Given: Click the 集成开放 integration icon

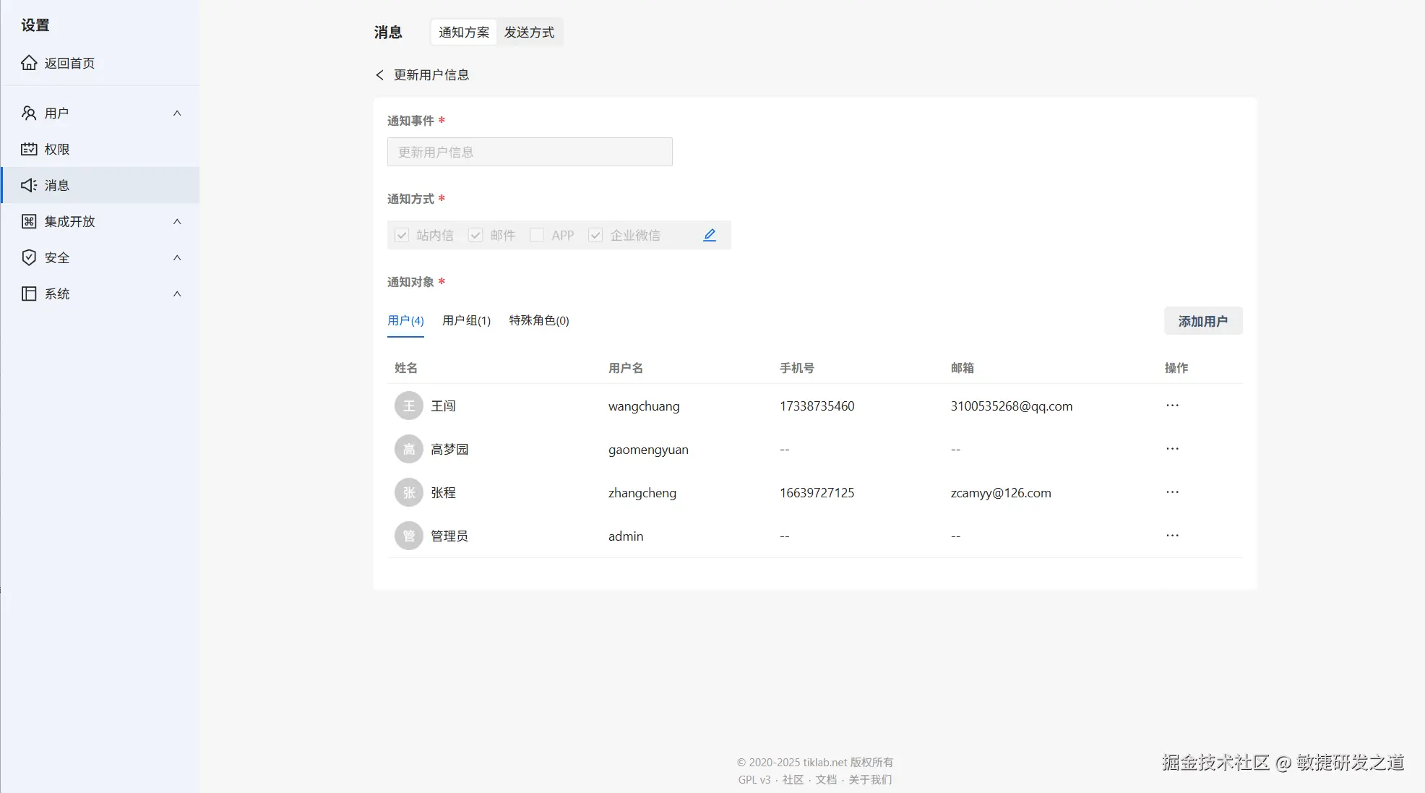Looking at the screenshot, I should pos(29,221).
